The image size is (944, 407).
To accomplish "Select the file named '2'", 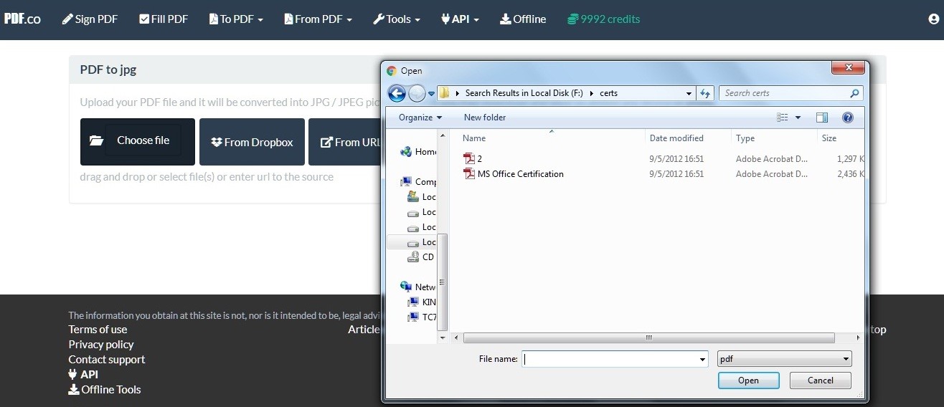I will 479,159.
